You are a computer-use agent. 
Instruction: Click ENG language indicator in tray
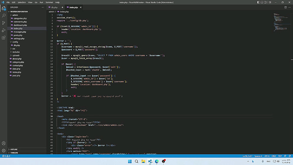coord(269,161)
